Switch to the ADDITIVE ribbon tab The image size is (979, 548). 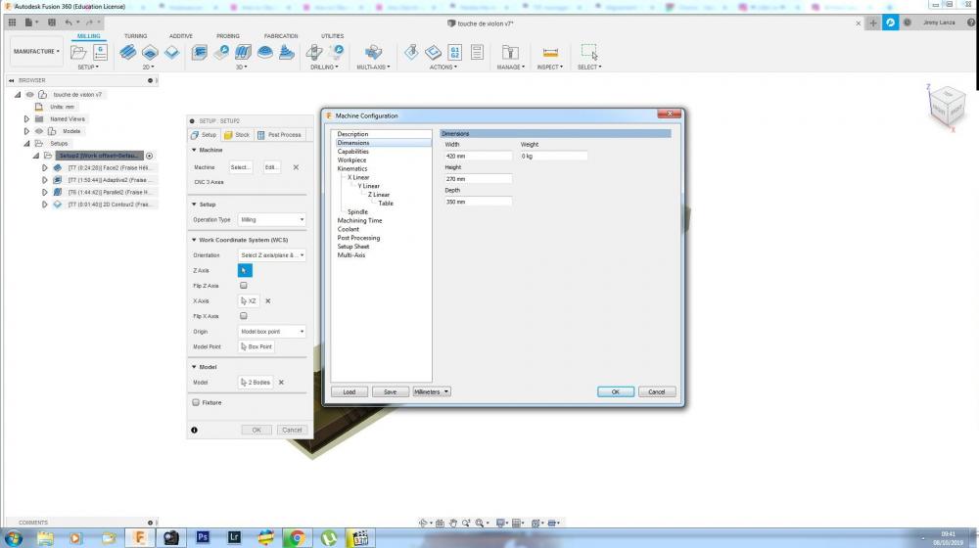[181, 36]
